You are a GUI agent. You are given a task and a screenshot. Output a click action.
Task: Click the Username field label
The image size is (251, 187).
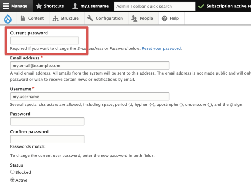[20, 89]
